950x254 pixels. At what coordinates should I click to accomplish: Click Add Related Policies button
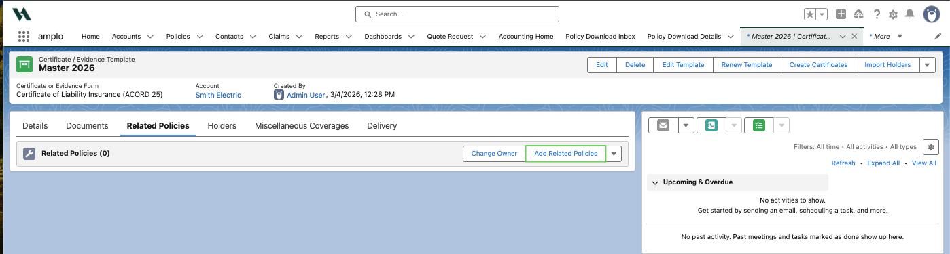tap(566, 154)
